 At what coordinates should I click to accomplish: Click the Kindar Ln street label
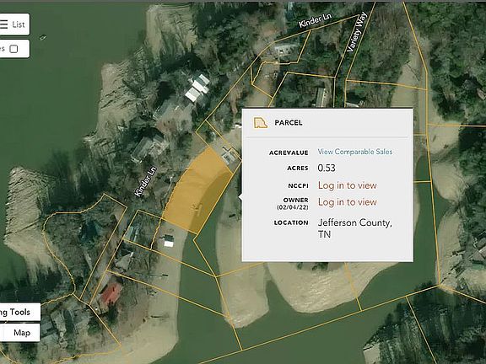[146, 181]
